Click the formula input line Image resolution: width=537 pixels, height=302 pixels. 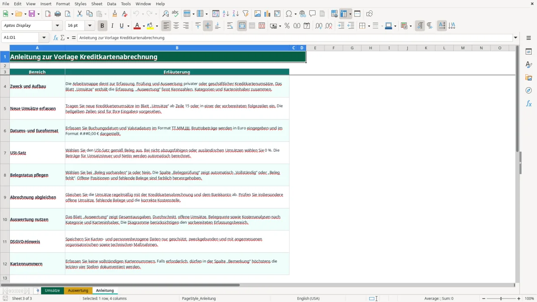(x=295, y=38)
